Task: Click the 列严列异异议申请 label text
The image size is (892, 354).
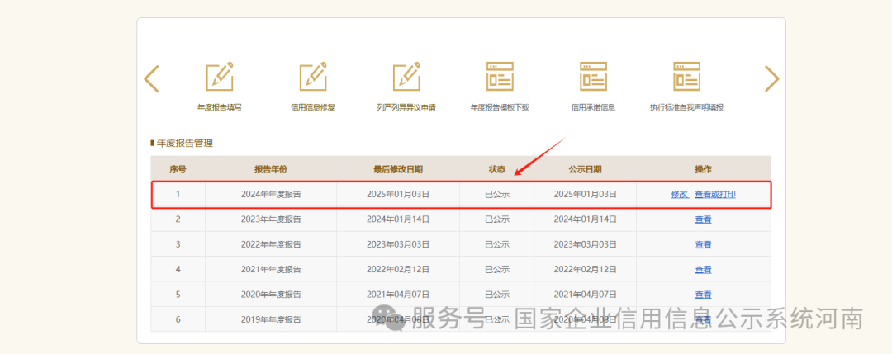Action: 406,107
